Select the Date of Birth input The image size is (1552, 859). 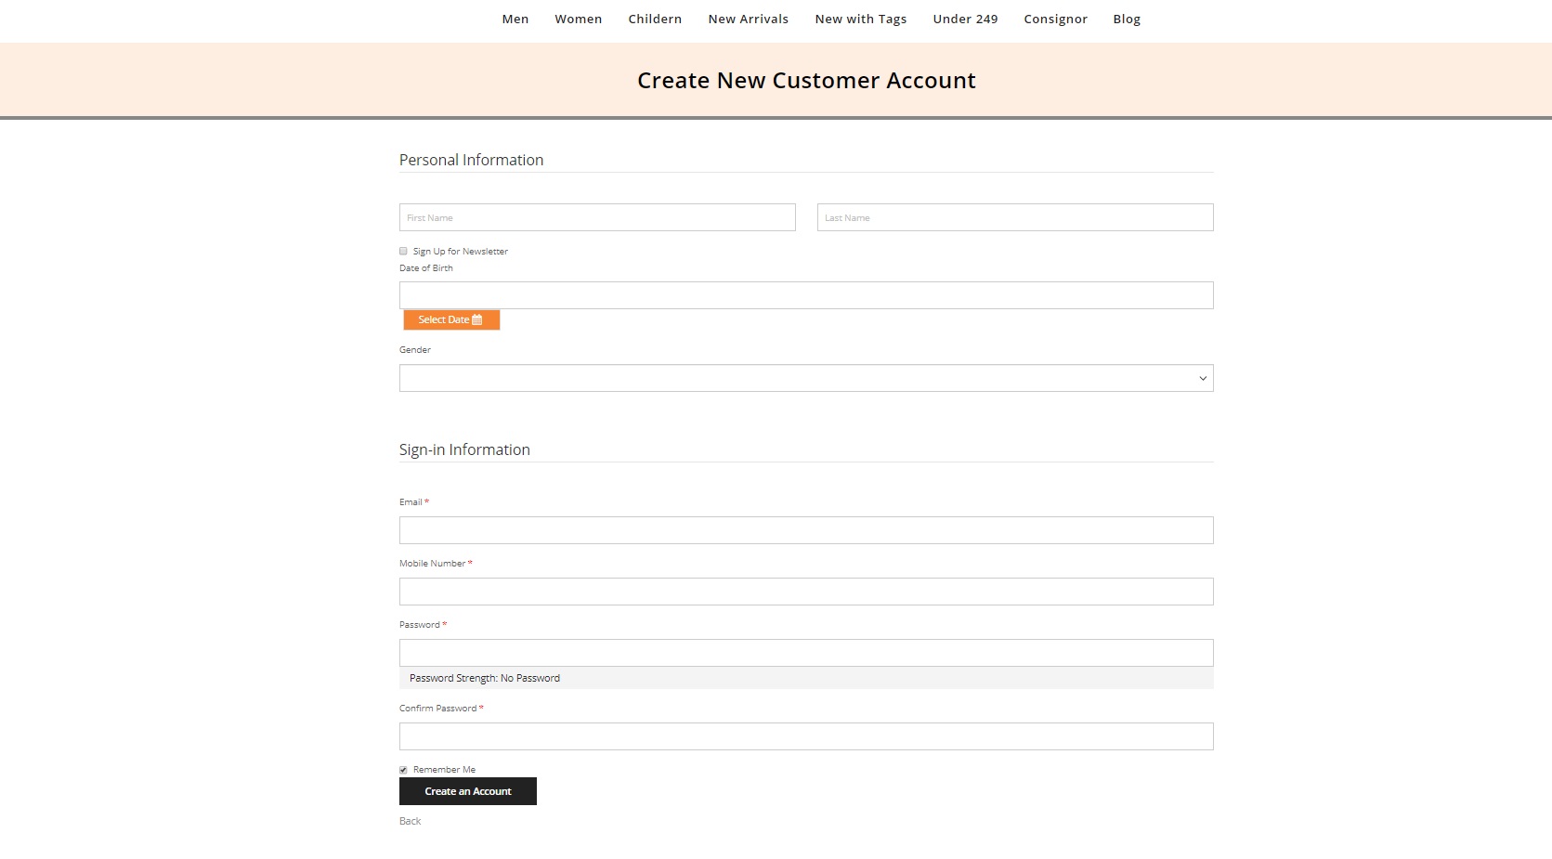coord(805,295)
